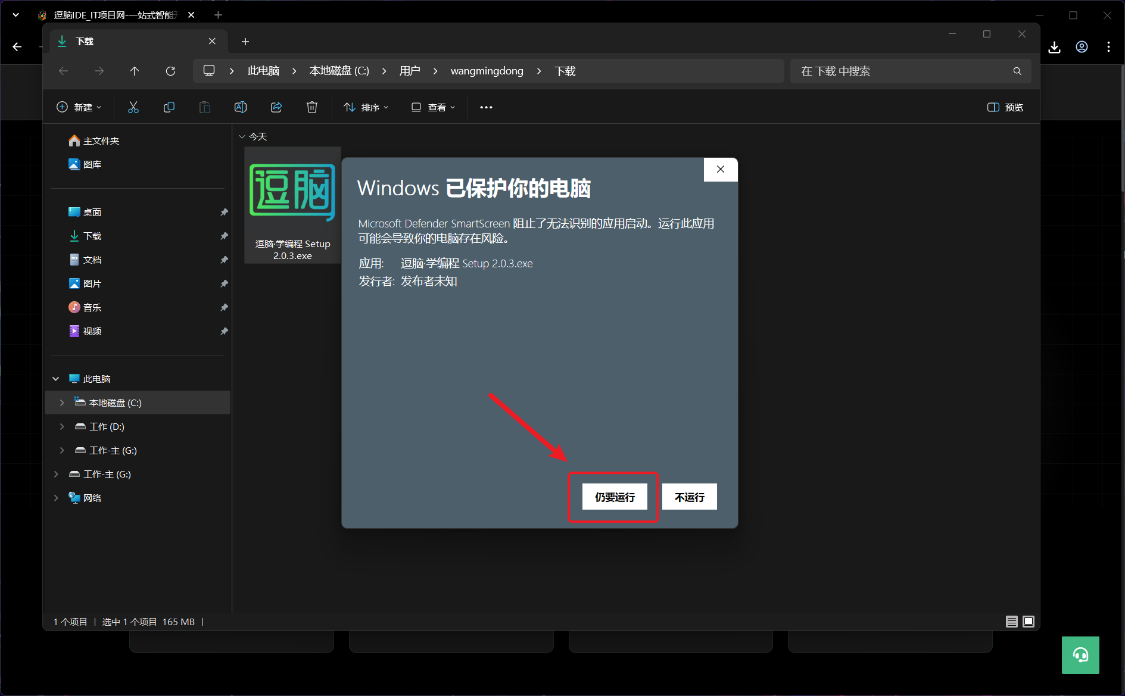
Task: Click the browser downloads icon at top right
Action: [x=1054, y=47]
